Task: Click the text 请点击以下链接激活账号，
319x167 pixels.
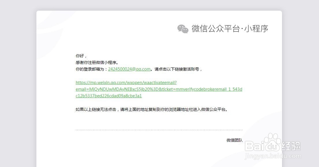Action: tap(178, 69)
